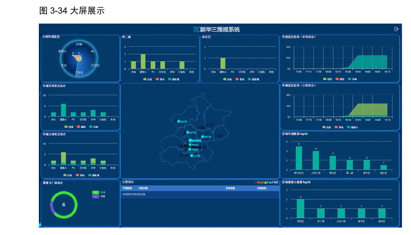Click the 摄像头 bar in the 终端在线状态统计 chart
This screenshot has height=235, width=411.
click(x=63, y=110)
